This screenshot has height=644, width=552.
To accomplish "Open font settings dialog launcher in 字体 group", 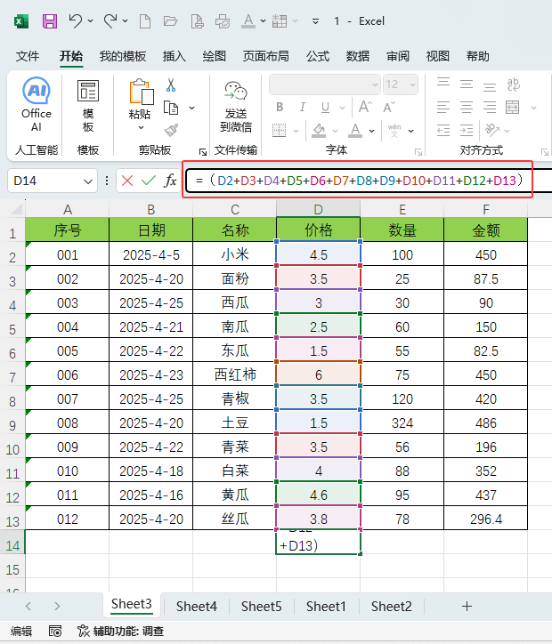I will tap(418, 152).
